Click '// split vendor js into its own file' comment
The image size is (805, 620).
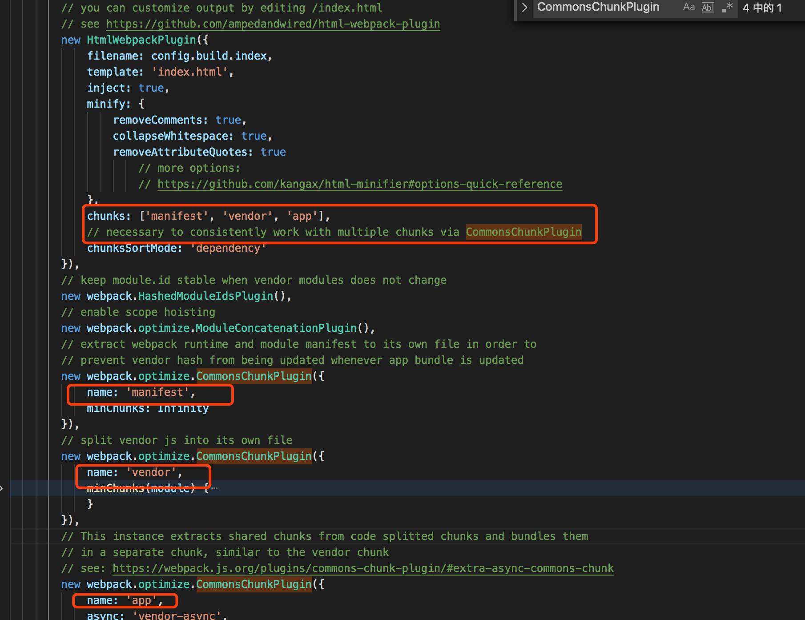point(177,440)
